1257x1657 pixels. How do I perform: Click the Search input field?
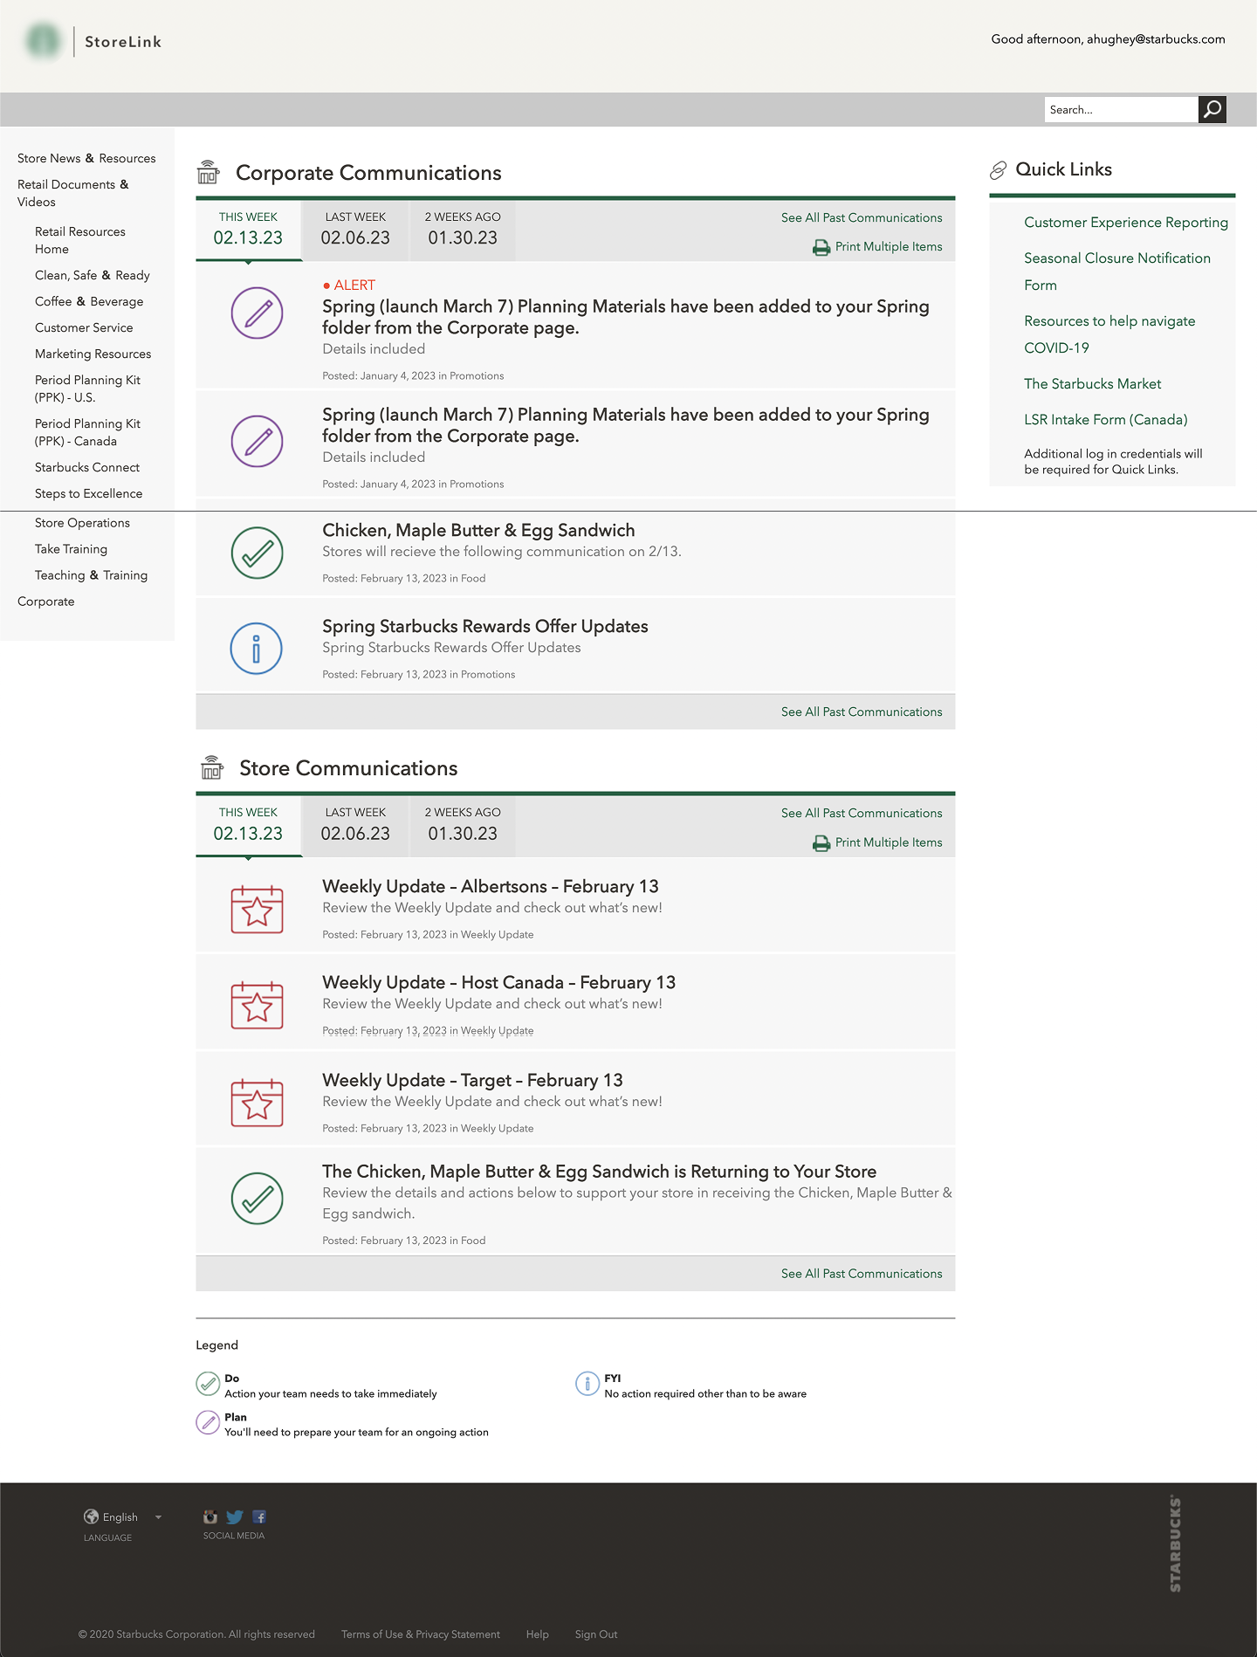[x=1121, y=109]
